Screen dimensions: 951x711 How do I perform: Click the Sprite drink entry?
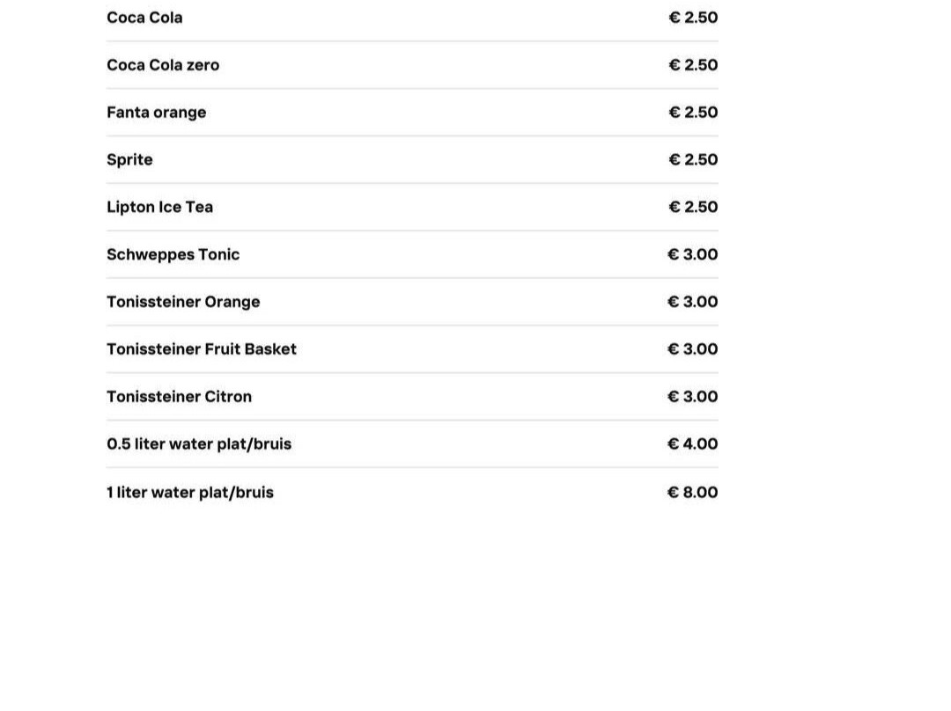click(129, 160)
